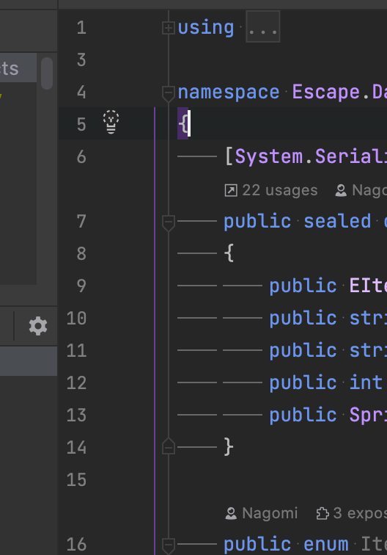The height and width of the screenshot is (555, 387).
Task: Click the puzzle piece icon before '3 expos'
Action: tap(322, 514)
